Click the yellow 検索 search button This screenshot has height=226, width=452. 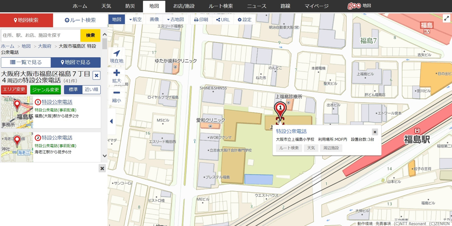click(90, 35)
